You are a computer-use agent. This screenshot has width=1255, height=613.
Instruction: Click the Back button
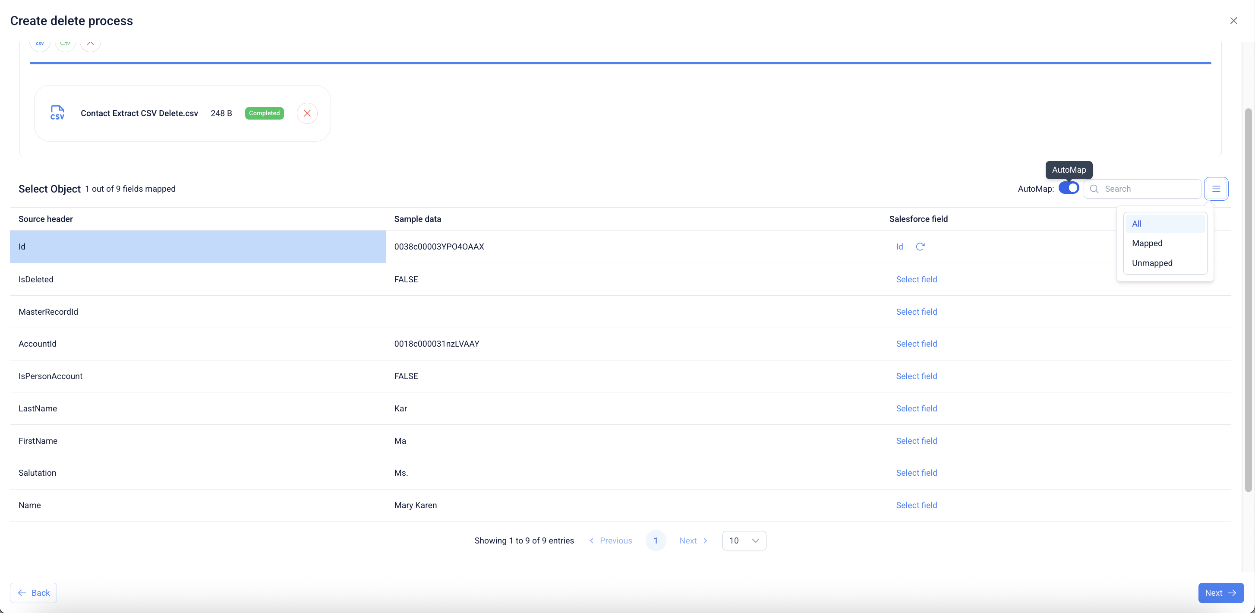[x=34, y=593]
